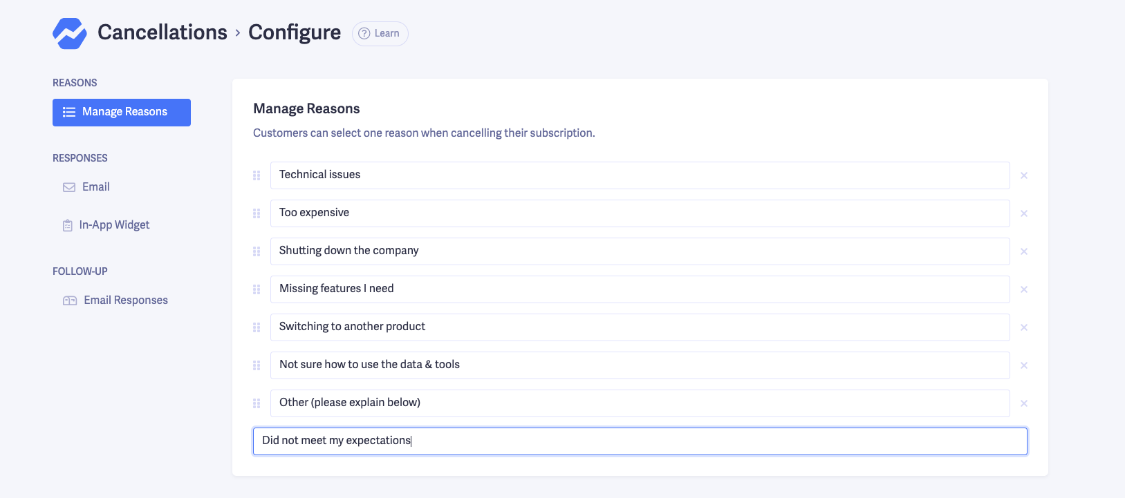Select Manage Reasons in sidebar
This screenshot has height=498, width=1125.
coord(122,112)
